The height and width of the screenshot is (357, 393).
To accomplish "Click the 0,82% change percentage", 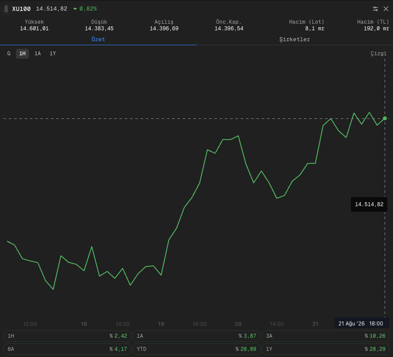I will 88,9.
